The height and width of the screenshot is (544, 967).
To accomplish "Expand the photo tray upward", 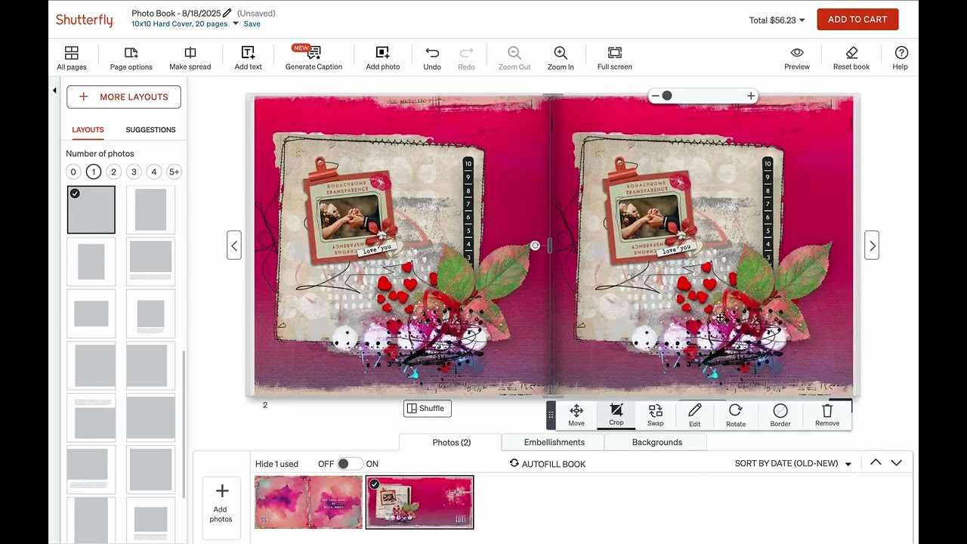I will coord(876,462).
